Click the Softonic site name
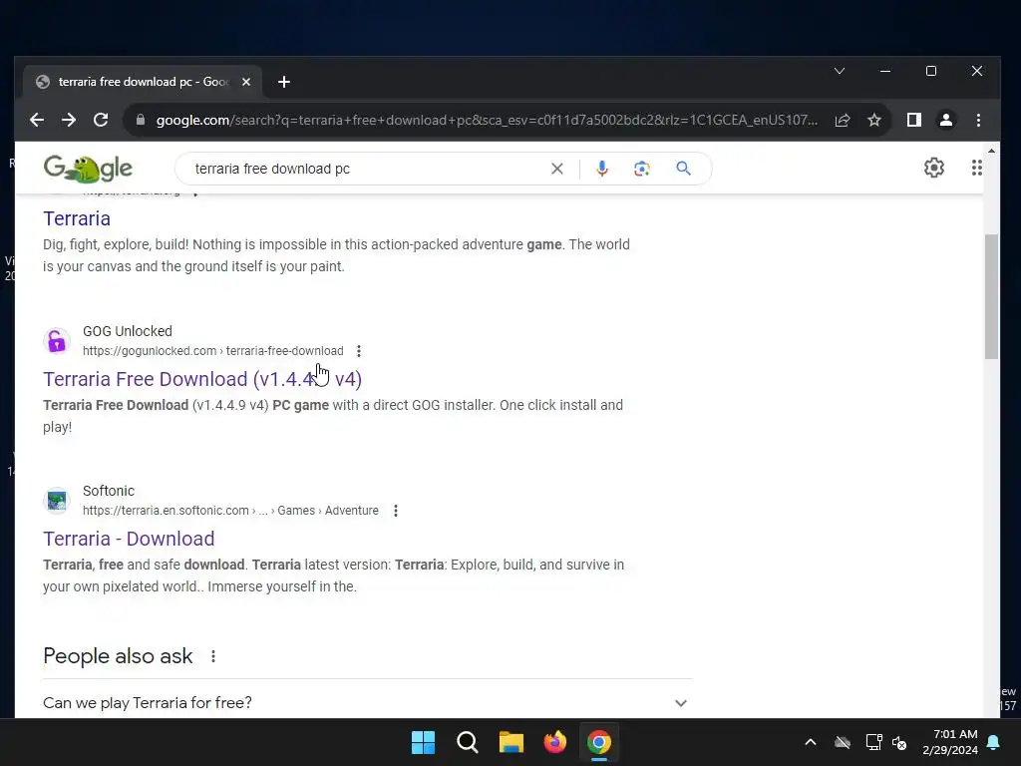This screenshot has height=766, width=1021. coord(109,491)
